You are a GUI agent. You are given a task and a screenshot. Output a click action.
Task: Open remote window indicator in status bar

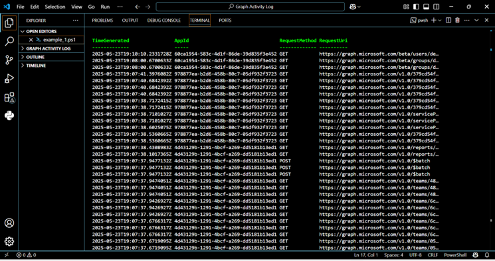click(x=7, y=255)
